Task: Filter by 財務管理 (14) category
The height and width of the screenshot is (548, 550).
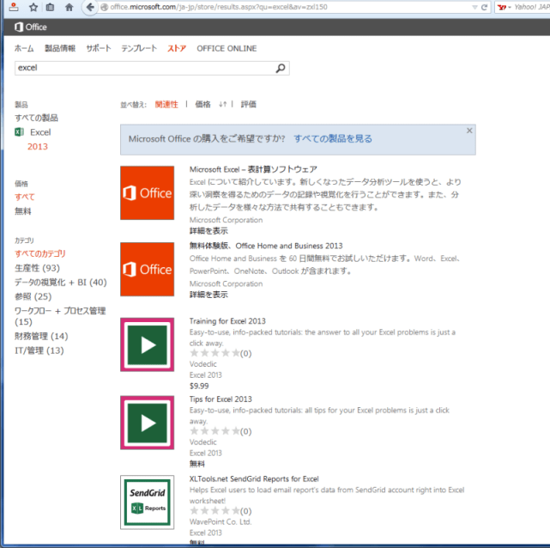Action: pos(41,336)
